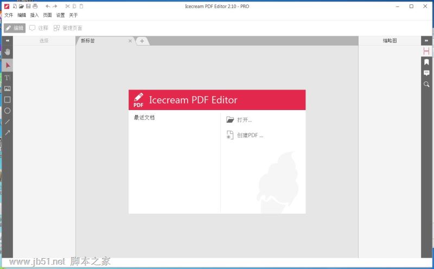Click the new document icon in title bar
434x269 pixels.
point(15,6)
